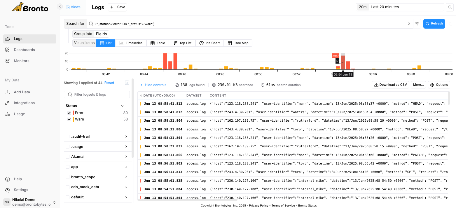The width and height of the screenshot is (456, 208).
Task: Click the chart icon next to Reset
Action: (127, 83)
